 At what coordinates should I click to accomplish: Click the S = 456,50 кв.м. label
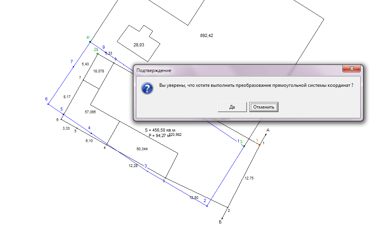160,130
